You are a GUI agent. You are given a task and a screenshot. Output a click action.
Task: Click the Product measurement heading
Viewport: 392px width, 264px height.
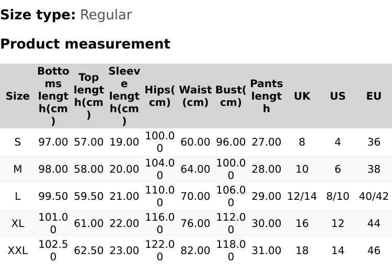pos(85,44)
